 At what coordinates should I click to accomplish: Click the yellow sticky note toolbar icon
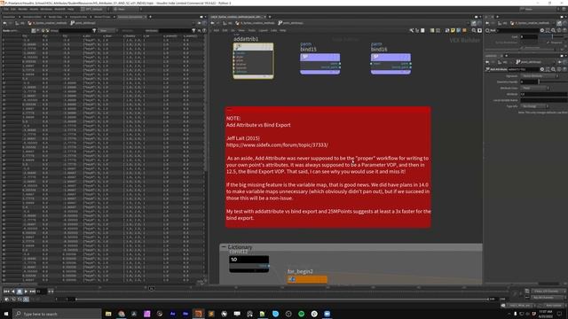tap(453, 30)
